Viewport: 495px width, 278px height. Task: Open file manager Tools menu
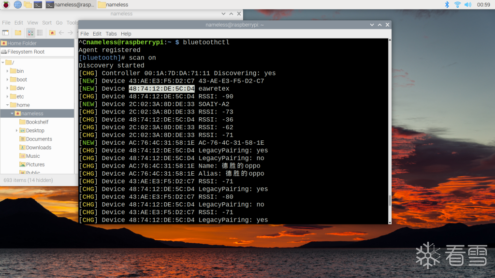click(73, 23)
